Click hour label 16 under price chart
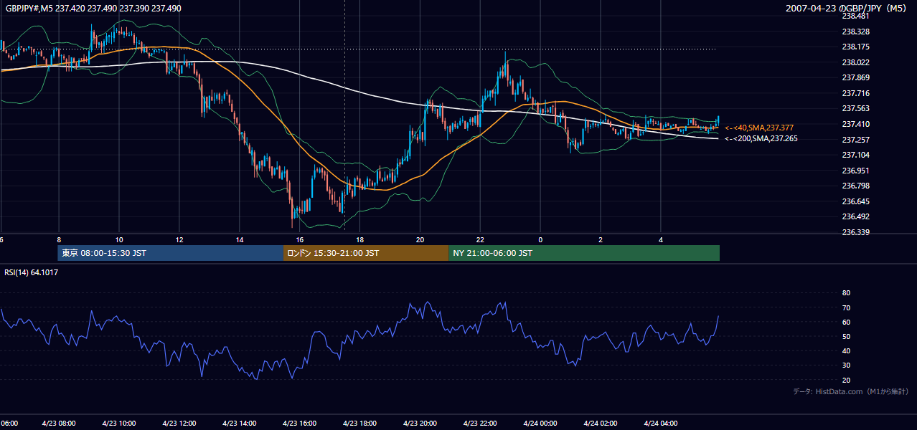This screenshot has height=430, width=917. 300,239
